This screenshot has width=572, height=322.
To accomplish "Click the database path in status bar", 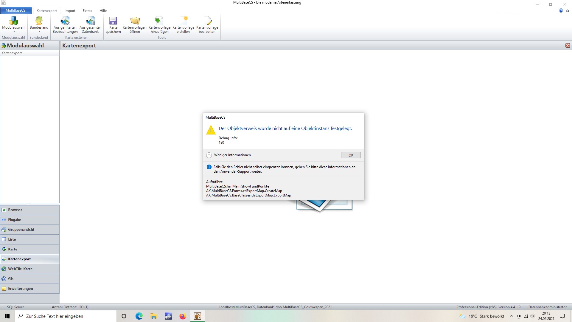I will coord(275,307).
